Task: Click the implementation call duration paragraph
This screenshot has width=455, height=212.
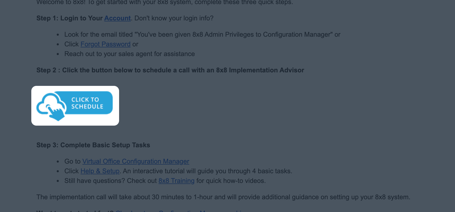Action: tap(223, 197)
